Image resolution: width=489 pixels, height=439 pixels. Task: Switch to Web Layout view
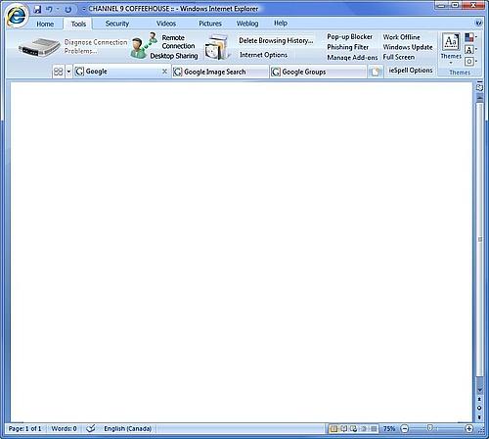(353, 428)
